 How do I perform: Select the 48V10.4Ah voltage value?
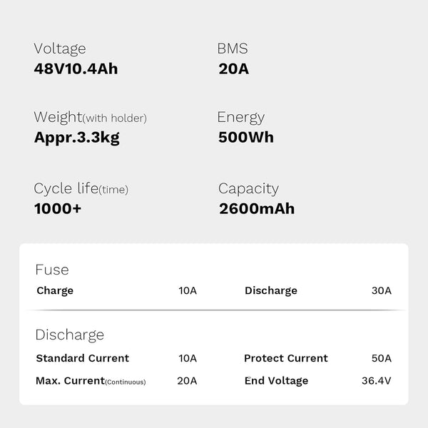coord(76,68)
